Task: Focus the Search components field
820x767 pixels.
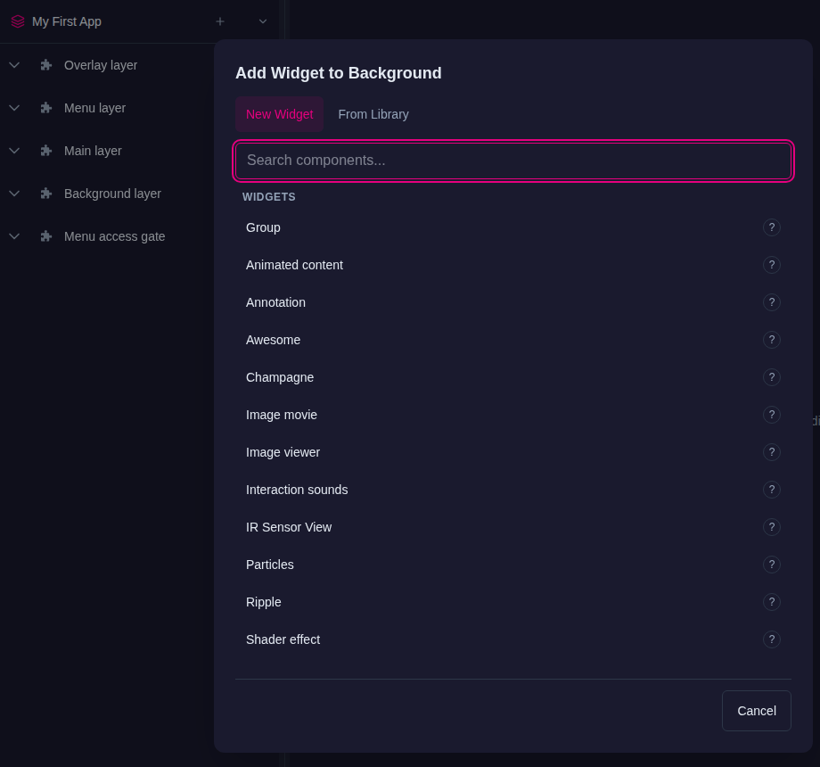Action: (x=513, y=161)
